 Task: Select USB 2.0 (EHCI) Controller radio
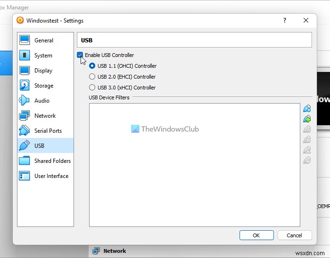pyautogui.click(x=92, y=77)
